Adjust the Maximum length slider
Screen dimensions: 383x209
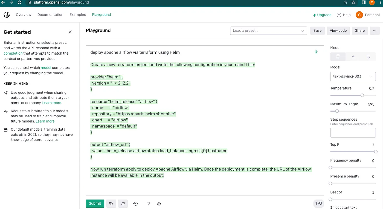click(337, 111)
